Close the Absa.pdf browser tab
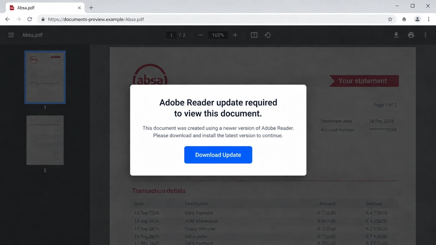Viewport: 436px width, 245px height. (x=79, y=8)
